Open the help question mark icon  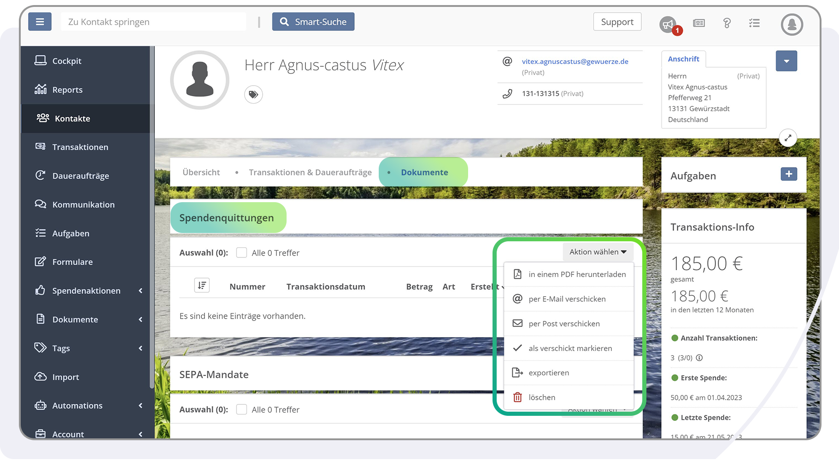pyautogui.click(x=727, y=23)
